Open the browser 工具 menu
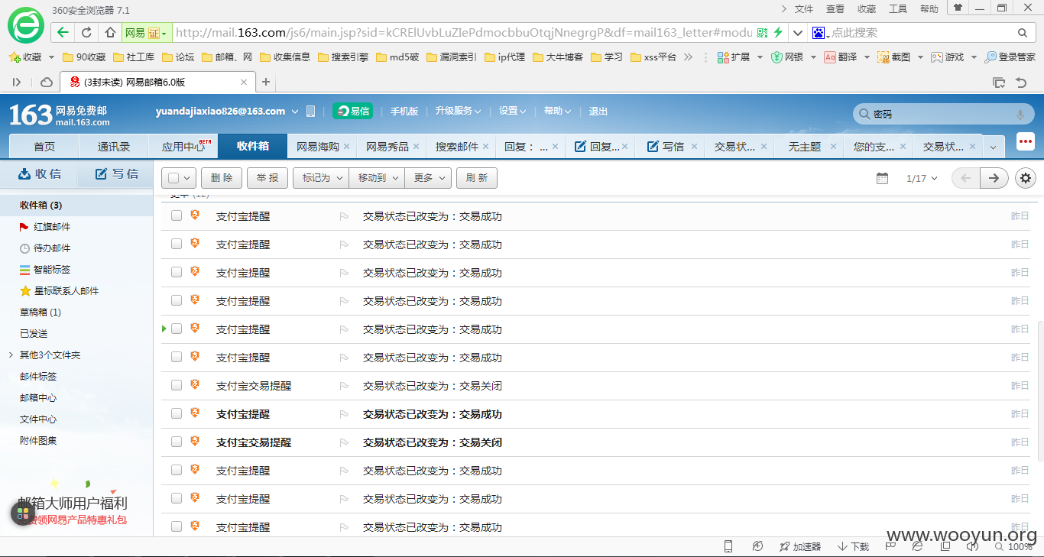This screenshot has height=557, width=1044. click(898, 9)
